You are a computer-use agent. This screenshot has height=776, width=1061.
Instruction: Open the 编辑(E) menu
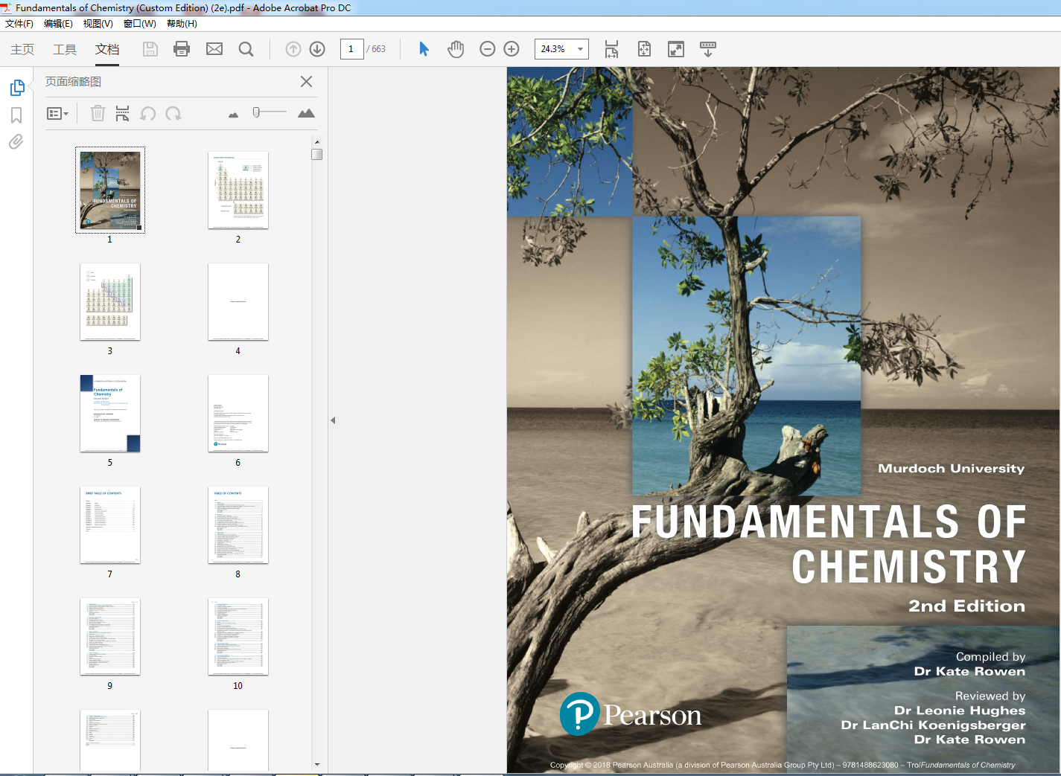click(x=58, y=24)
